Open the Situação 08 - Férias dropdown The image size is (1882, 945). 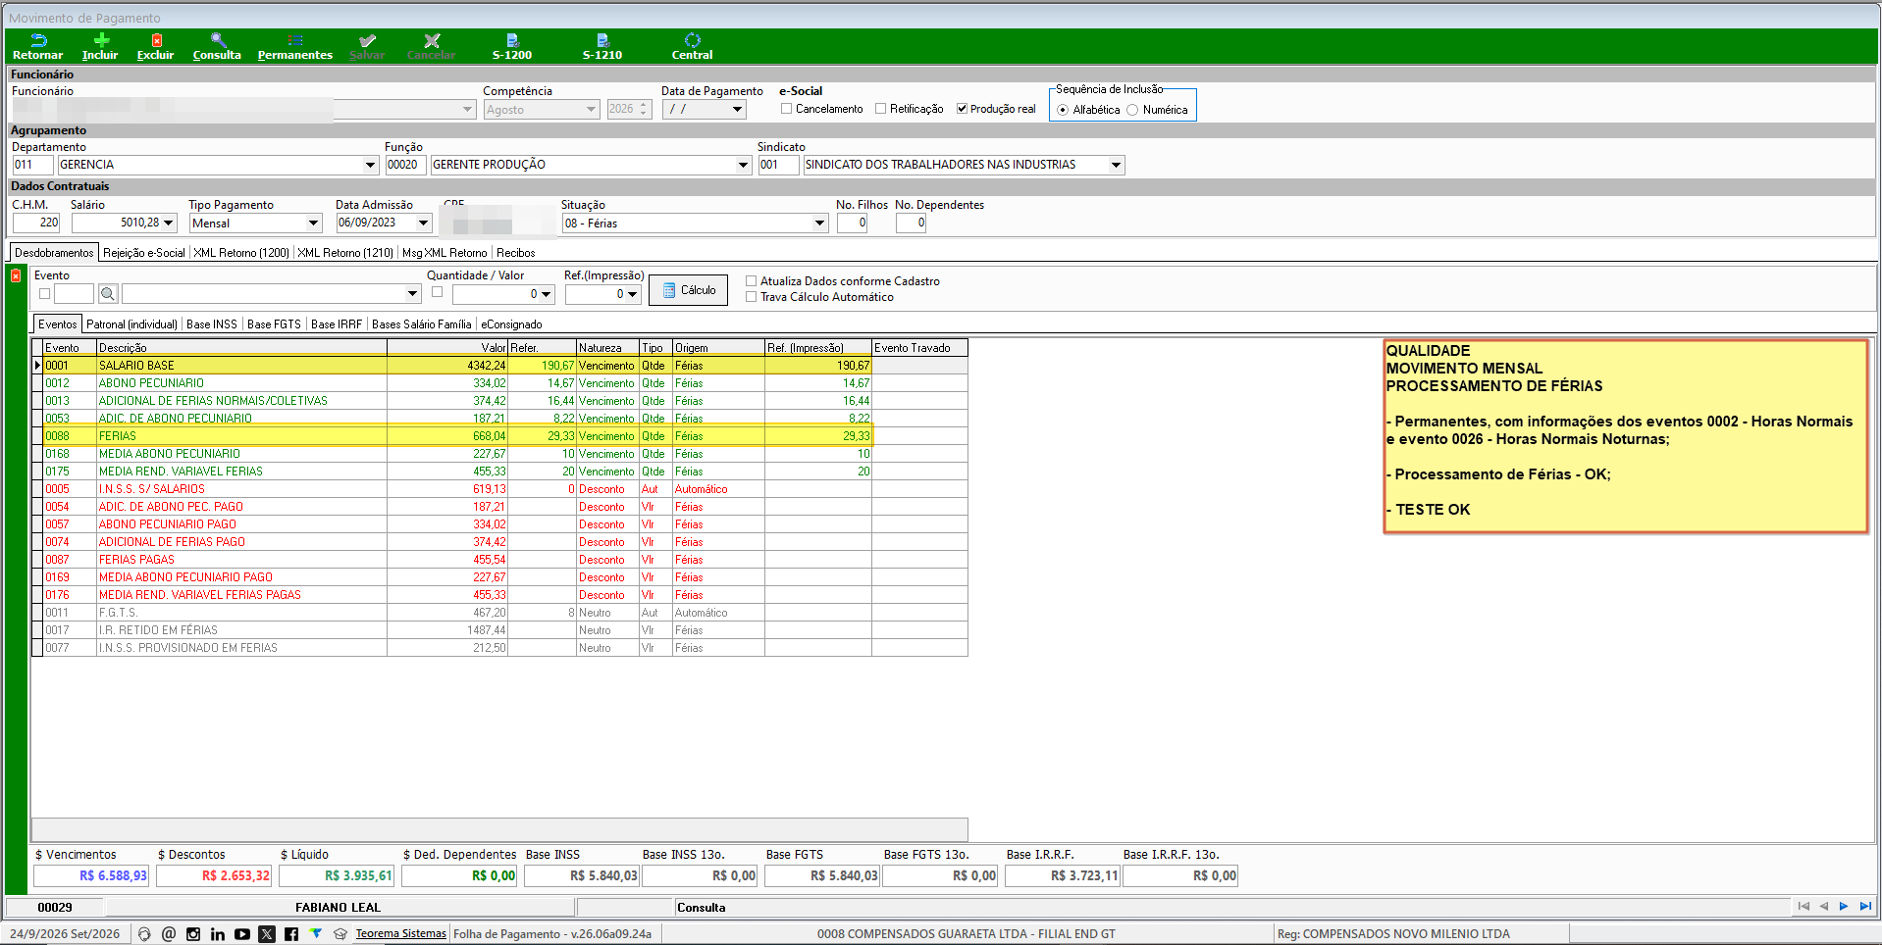(x=819, y=224)
